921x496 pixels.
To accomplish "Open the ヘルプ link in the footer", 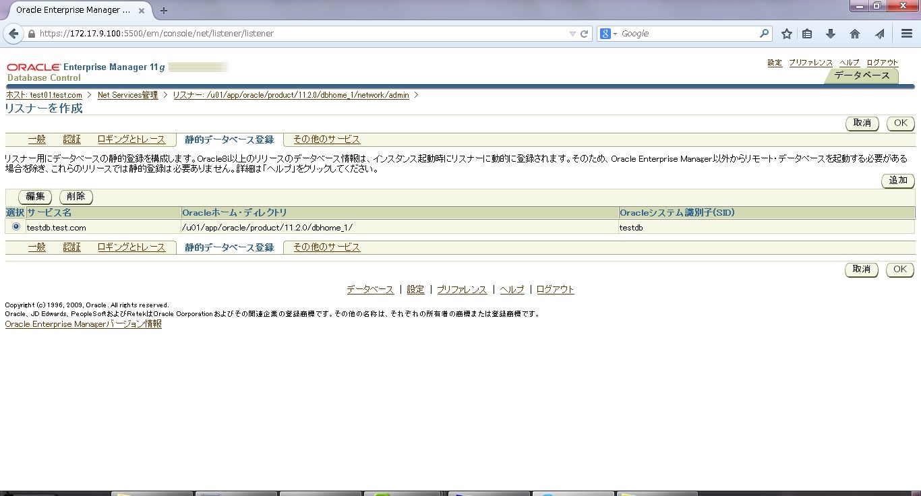I will 512,289.
